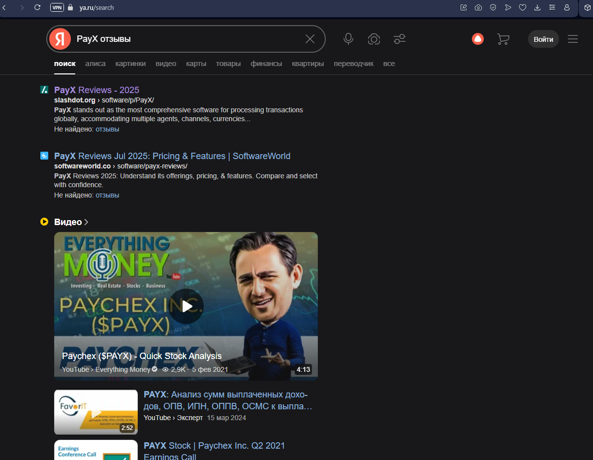The height and width of the screenshot is (460, 593).
Task: Switch to the финансы tab
Action: coord(266,64)
